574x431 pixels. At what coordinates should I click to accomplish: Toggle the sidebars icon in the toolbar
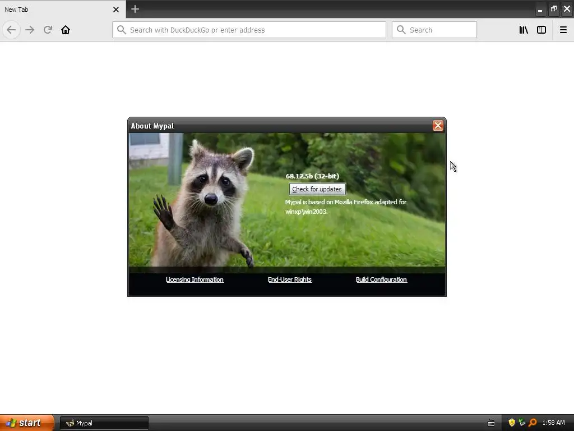click(541, 30)
